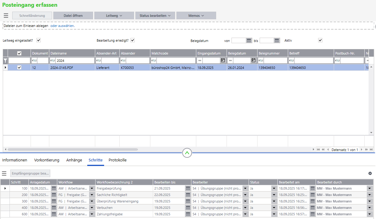Open calendar picker for Belegdatum bis field
The width and height of the screenshot is (376, 219).
[277, 40]
